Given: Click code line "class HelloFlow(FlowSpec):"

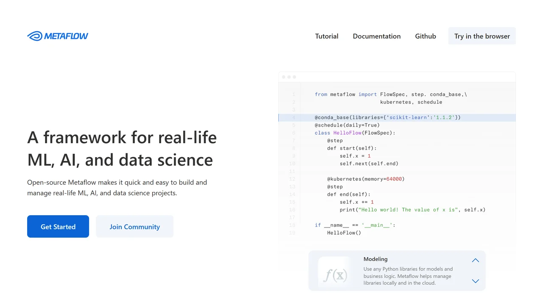Looking at the screenshot, I should [x=355, y=133].
